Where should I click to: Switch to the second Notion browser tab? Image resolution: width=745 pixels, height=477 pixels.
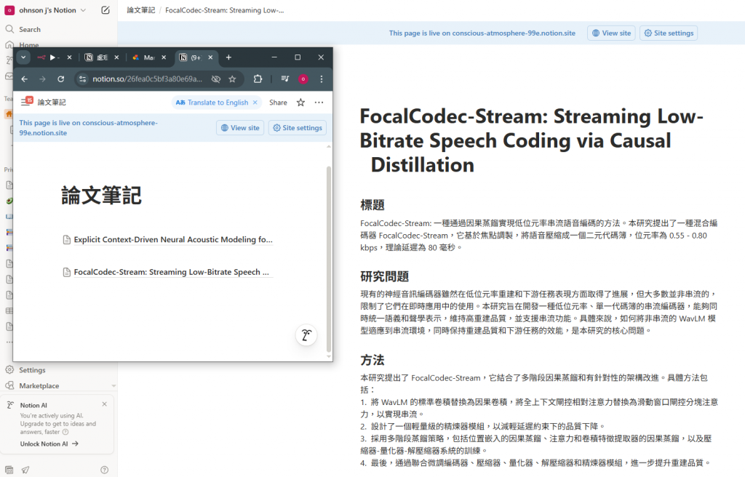(97, 57)
